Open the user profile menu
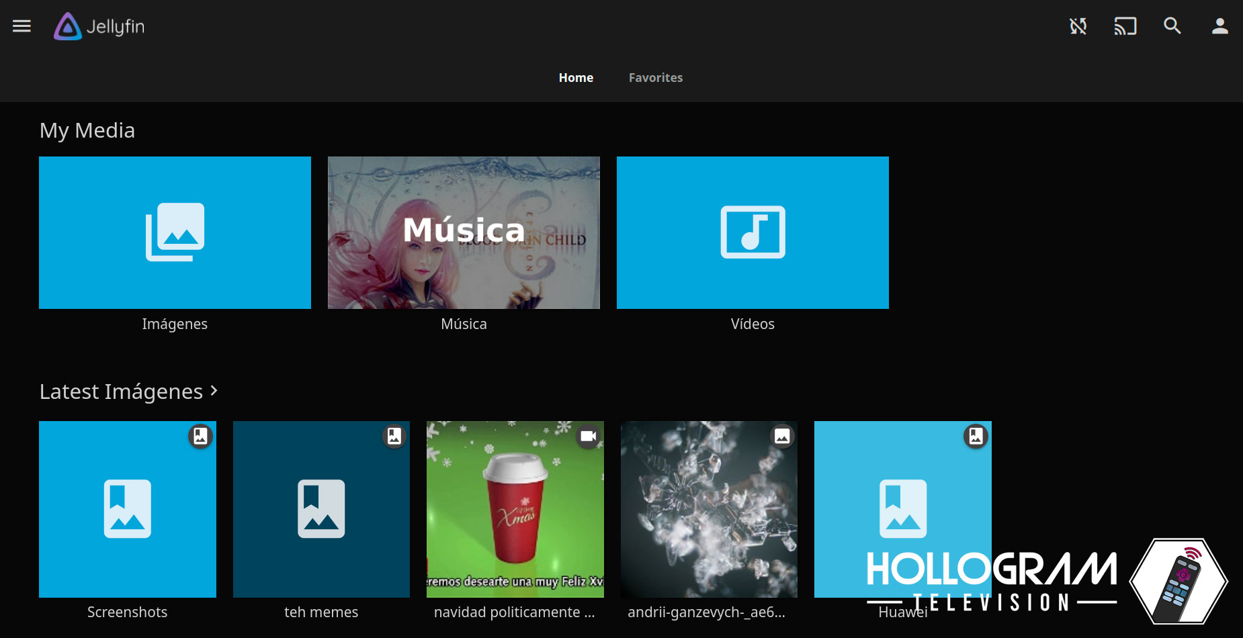 (1218, 26)
